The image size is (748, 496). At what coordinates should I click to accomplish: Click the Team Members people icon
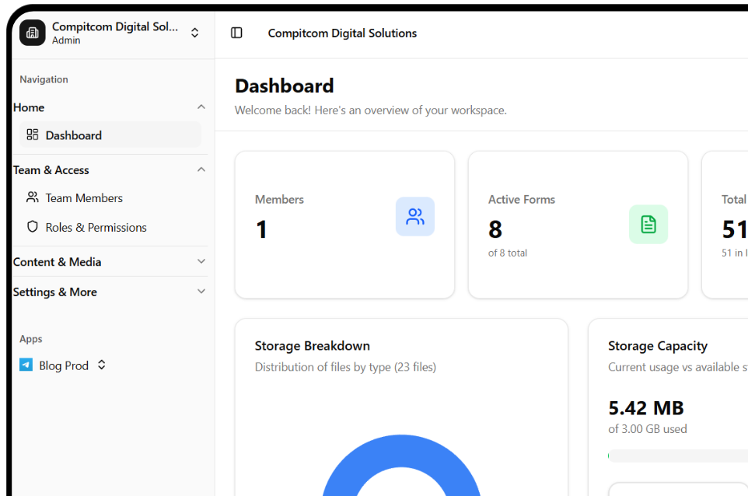33,197
